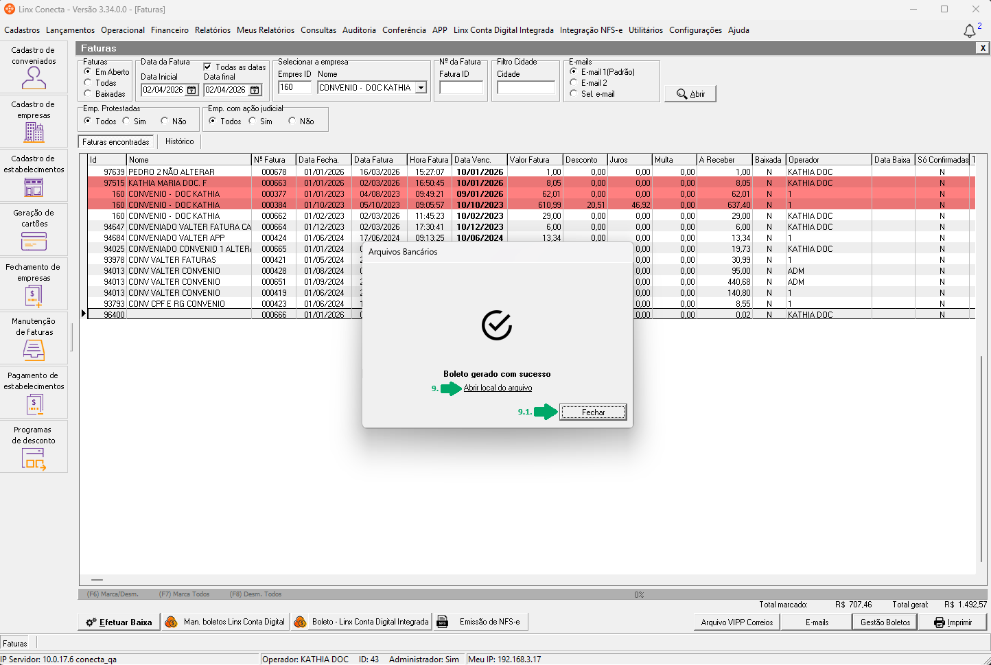Open the Auditoria menu

pos(359,30)
